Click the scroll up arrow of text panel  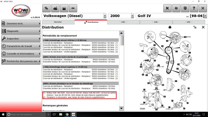121,33
